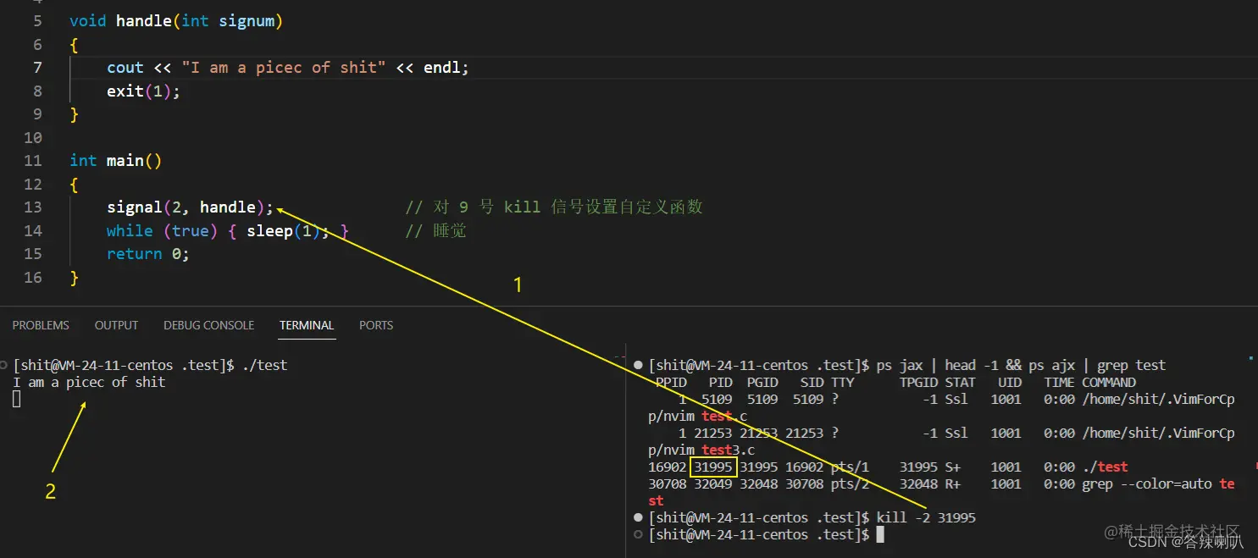Click 'exit(1);' on line 8
The height and width of the screenshot is (558, 1258).
pyautogui.click(x=144, y=91)
